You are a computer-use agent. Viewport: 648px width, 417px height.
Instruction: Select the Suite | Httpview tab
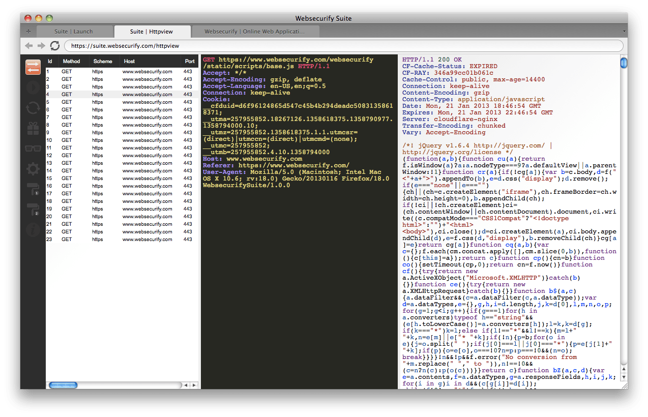coord(153,32)
